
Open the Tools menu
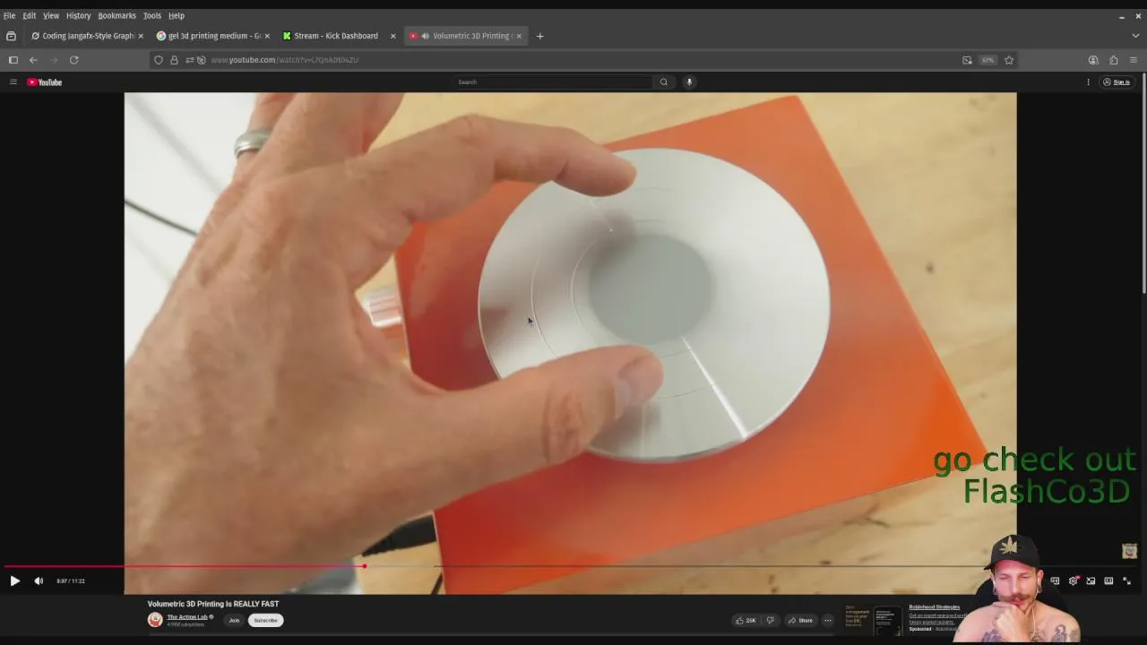[x=151, y=15]
